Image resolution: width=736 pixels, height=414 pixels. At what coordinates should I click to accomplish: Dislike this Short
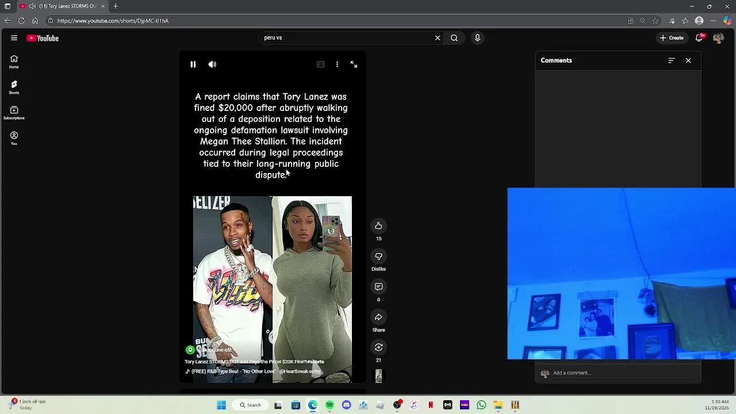(x=378, y=256)
